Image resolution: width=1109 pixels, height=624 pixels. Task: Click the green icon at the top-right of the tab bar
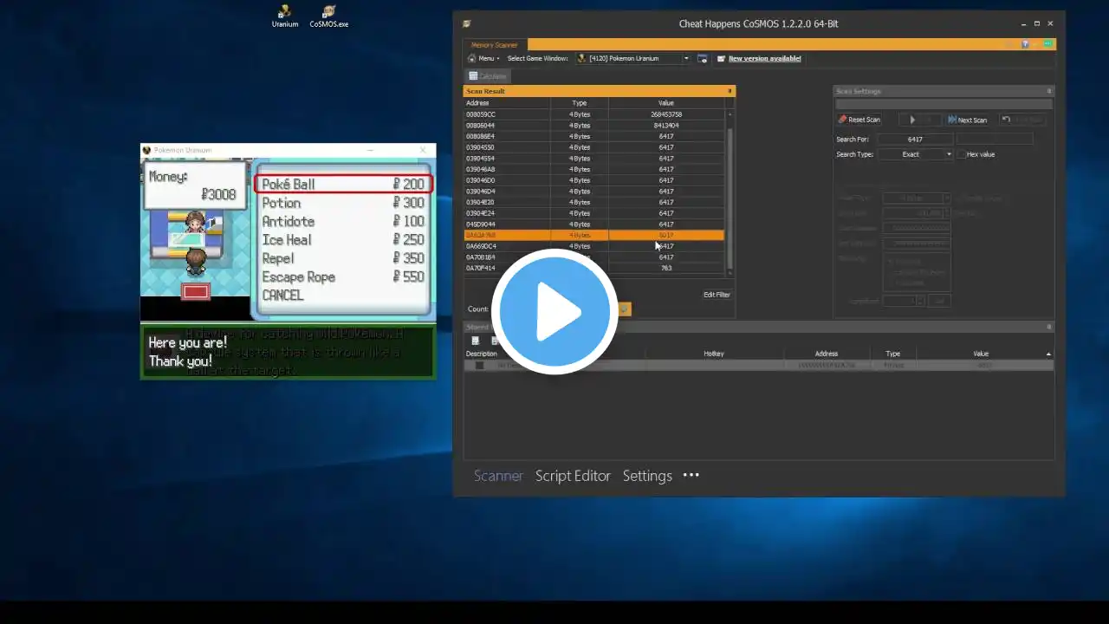1047,44
